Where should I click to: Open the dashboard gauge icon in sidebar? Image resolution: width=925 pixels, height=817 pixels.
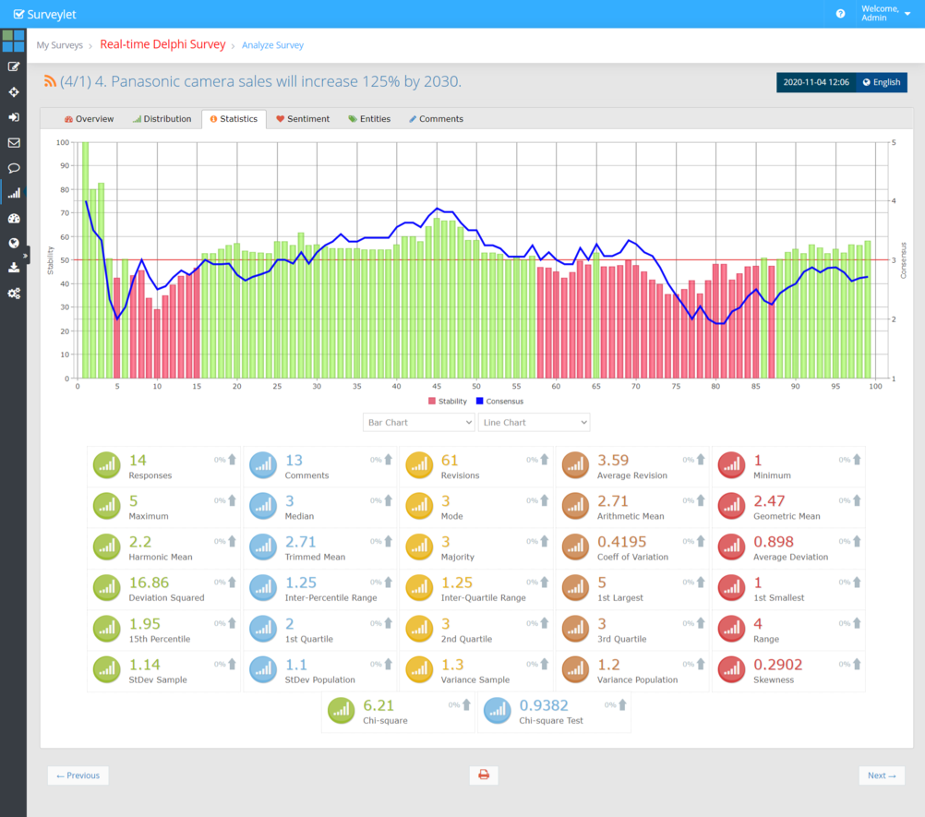click(14, 219)
